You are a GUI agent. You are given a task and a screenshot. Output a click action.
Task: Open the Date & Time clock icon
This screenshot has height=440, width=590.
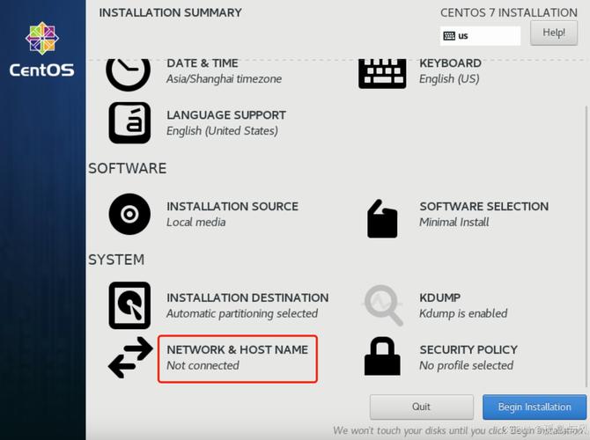point(129,75)
